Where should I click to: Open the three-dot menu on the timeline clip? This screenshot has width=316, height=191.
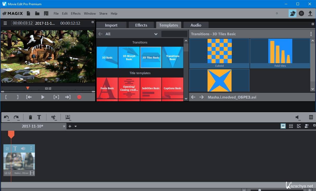[x=31, y=148]
